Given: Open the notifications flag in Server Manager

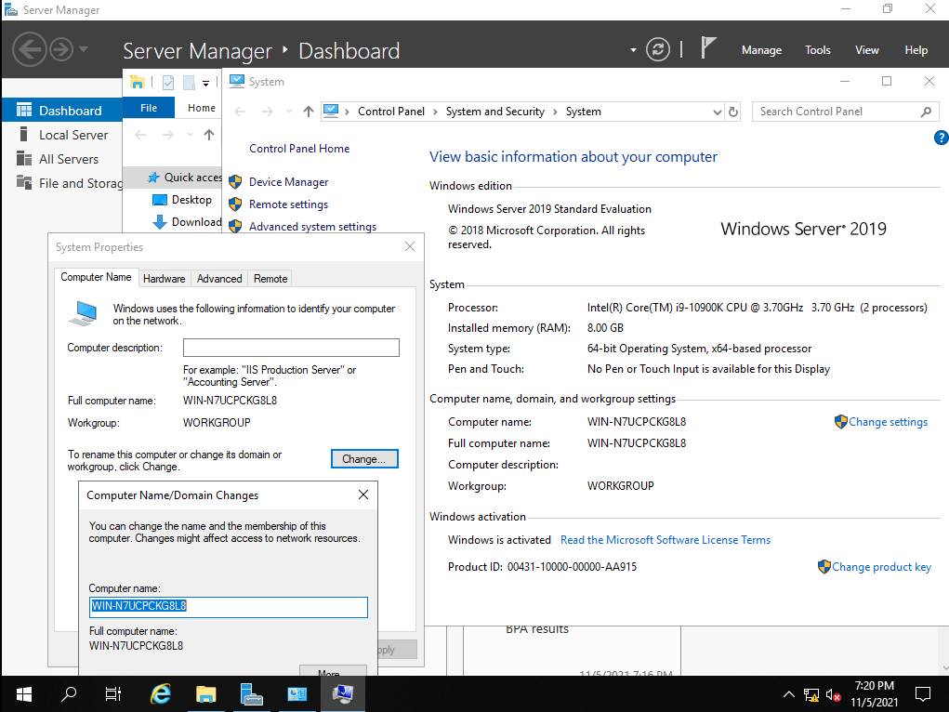Looking at the screenshot, I should click(x=708, y=47).
